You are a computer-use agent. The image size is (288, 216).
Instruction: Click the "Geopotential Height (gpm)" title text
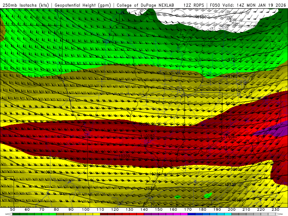(x=83, y=5)
